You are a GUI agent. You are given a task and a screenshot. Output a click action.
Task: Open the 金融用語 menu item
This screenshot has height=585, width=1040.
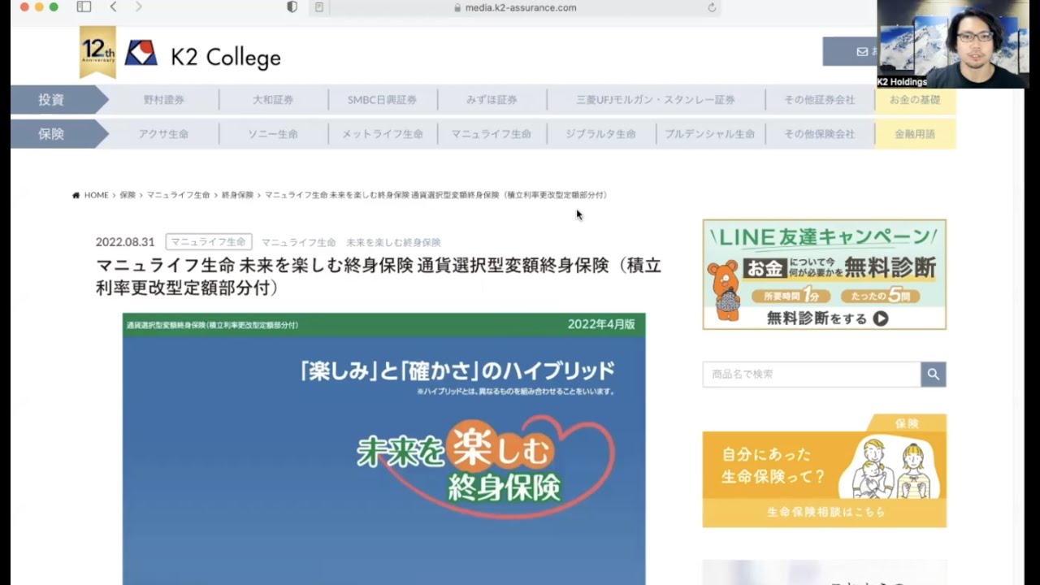pos(915,134)
